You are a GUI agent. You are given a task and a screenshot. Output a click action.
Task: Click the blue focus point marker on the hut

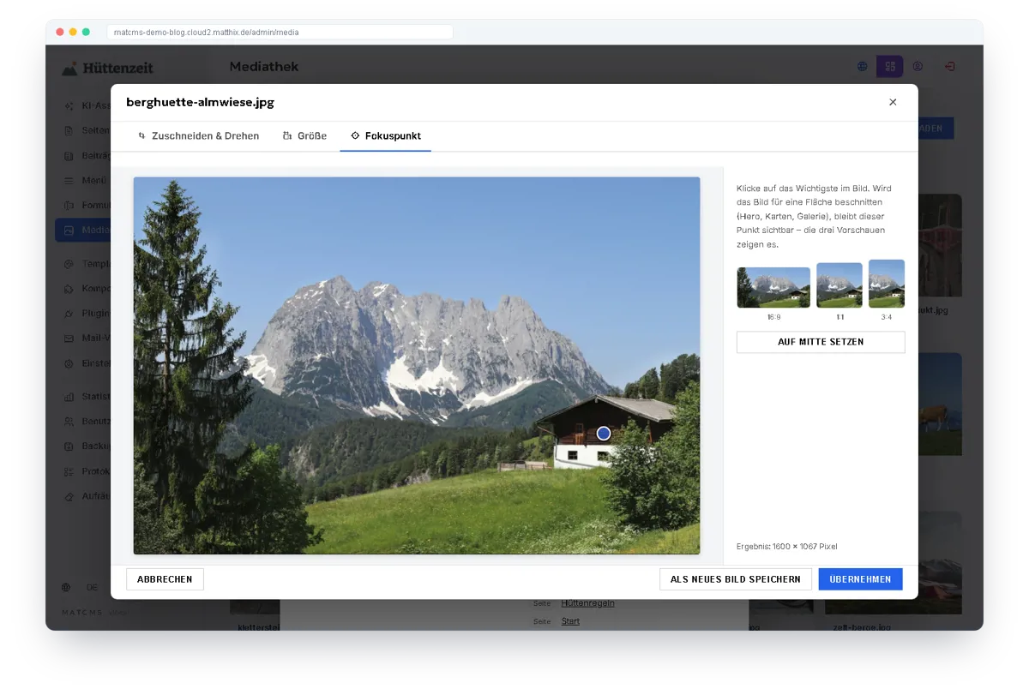point(604,434)
